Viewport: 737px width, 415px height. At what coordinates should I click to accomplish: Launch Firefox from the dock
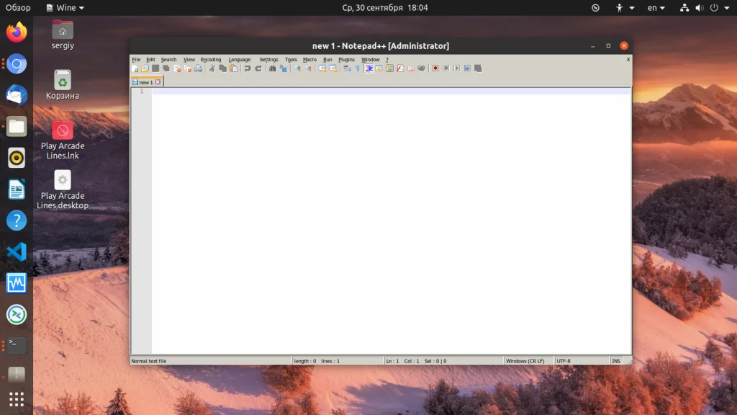pos(17,32)
